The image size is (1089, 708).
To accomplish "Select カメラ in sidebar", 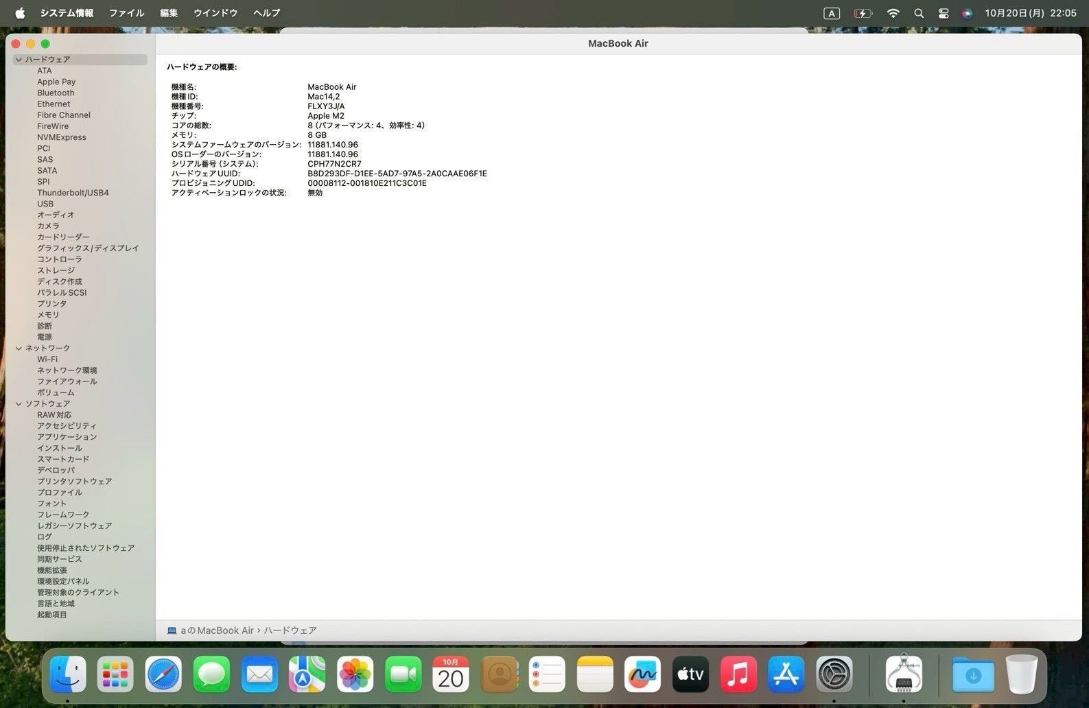I will point(48,226).
